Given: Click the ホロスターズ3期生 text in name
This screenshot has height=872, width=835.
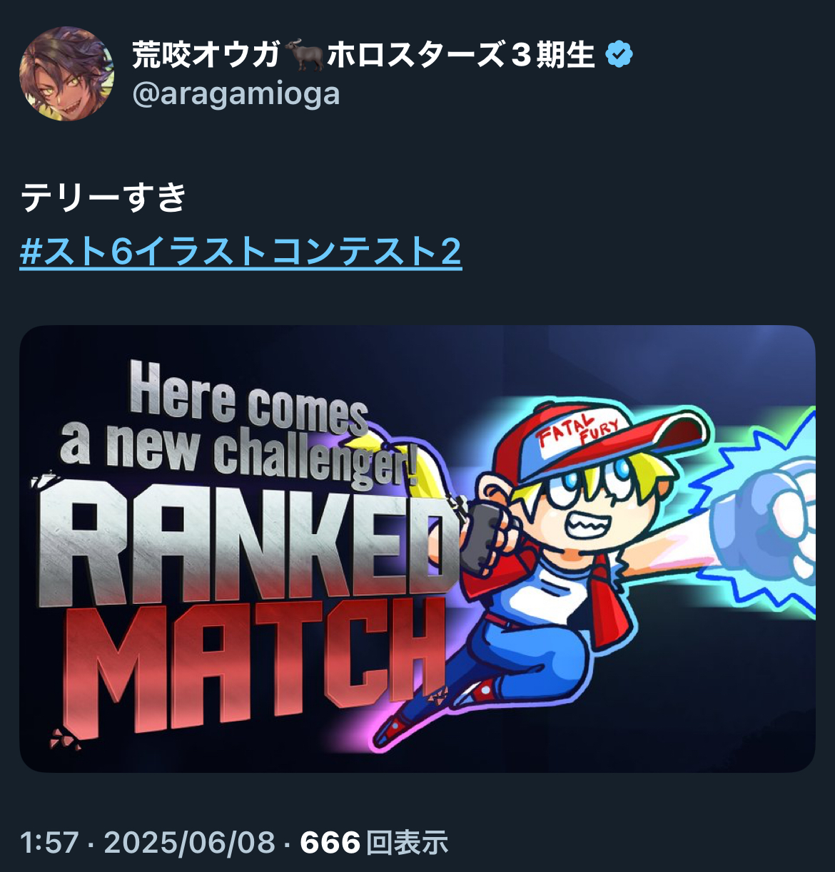Looking at the screenshot, I should [x=461, y=55].
